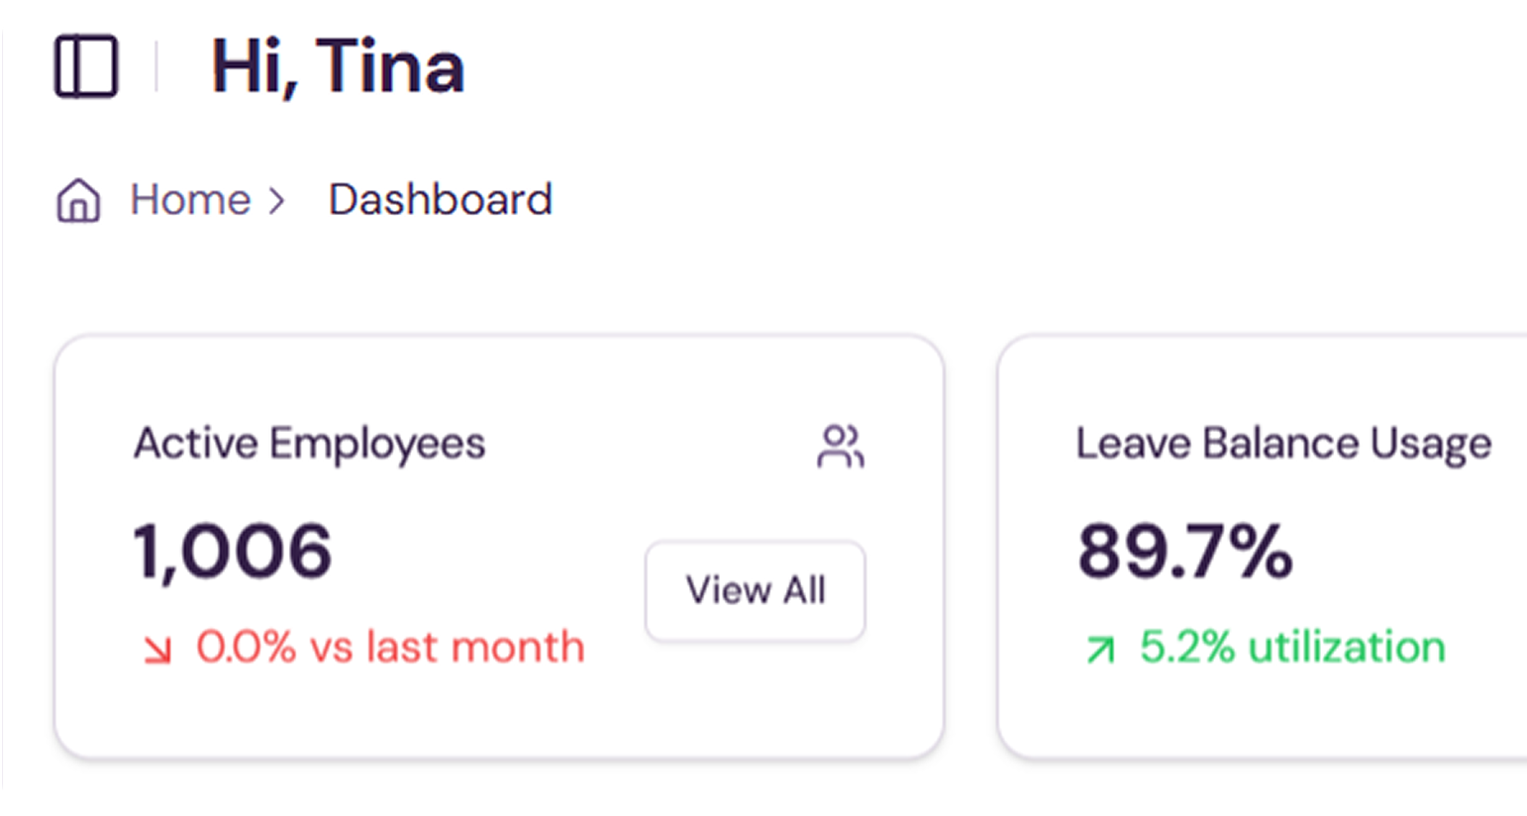Click the 1,006 employee count

coord(233,552)
